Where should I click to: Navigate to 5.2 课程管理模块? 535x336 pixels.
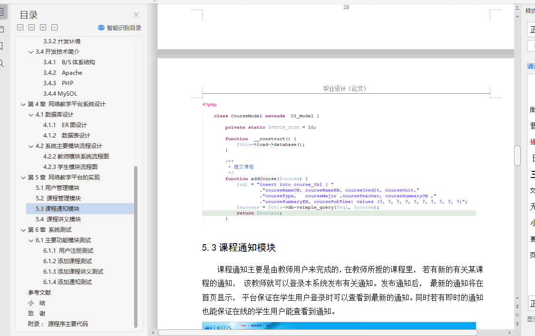pos(58,198)
